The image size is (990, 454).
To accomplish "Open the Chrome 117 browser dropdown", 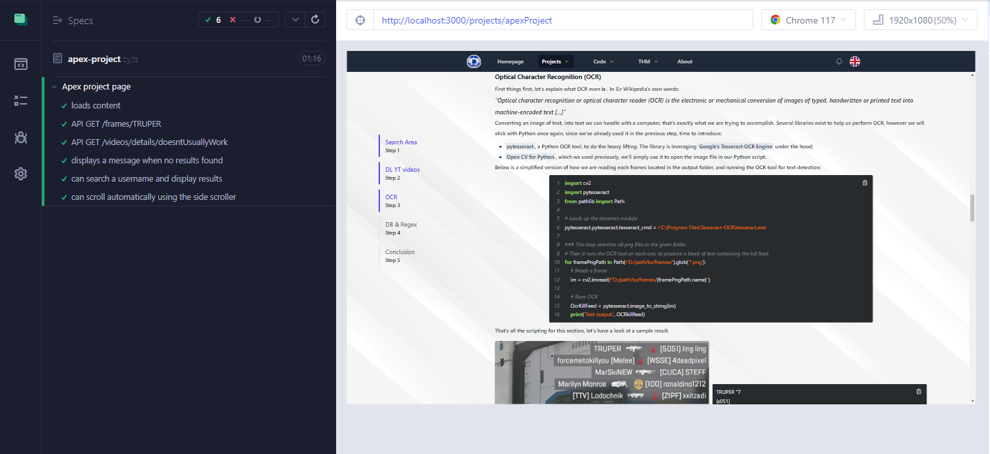I will [x=808, y=20].
